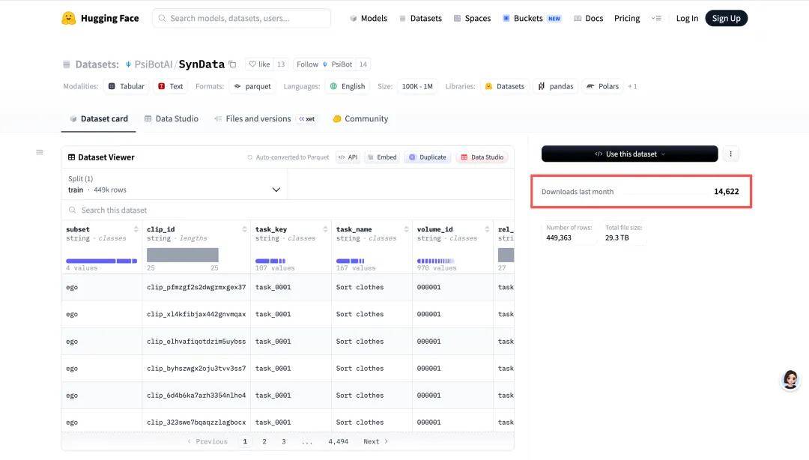Viewport: 809px width, 460px height.
Task: Sort the clip_id column
Action: [244, 229]
